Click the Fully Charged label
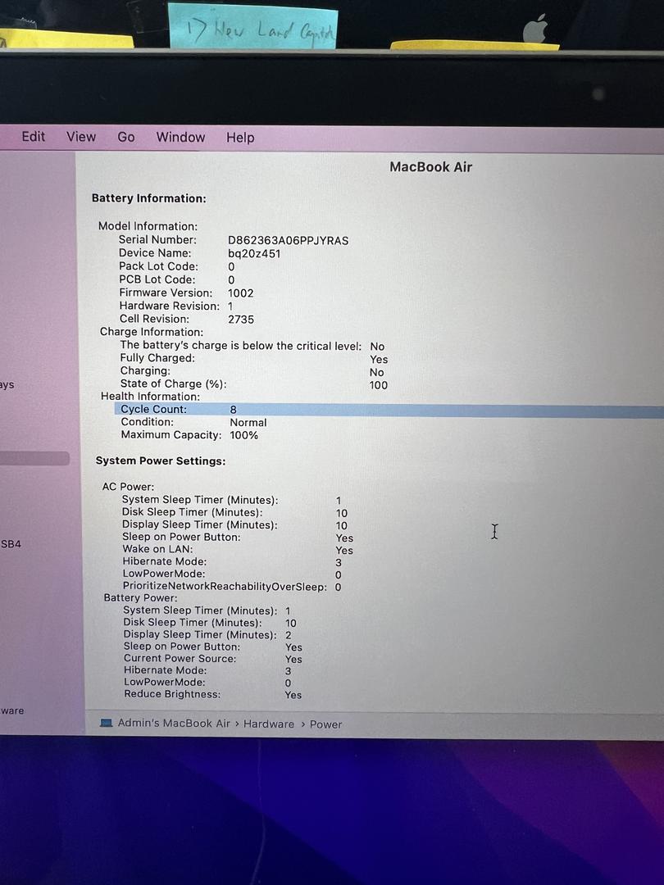The width and height of the screenshot is (664, 885). (x=157, y=358)
